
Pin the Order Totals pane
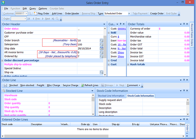pos(184,24)
